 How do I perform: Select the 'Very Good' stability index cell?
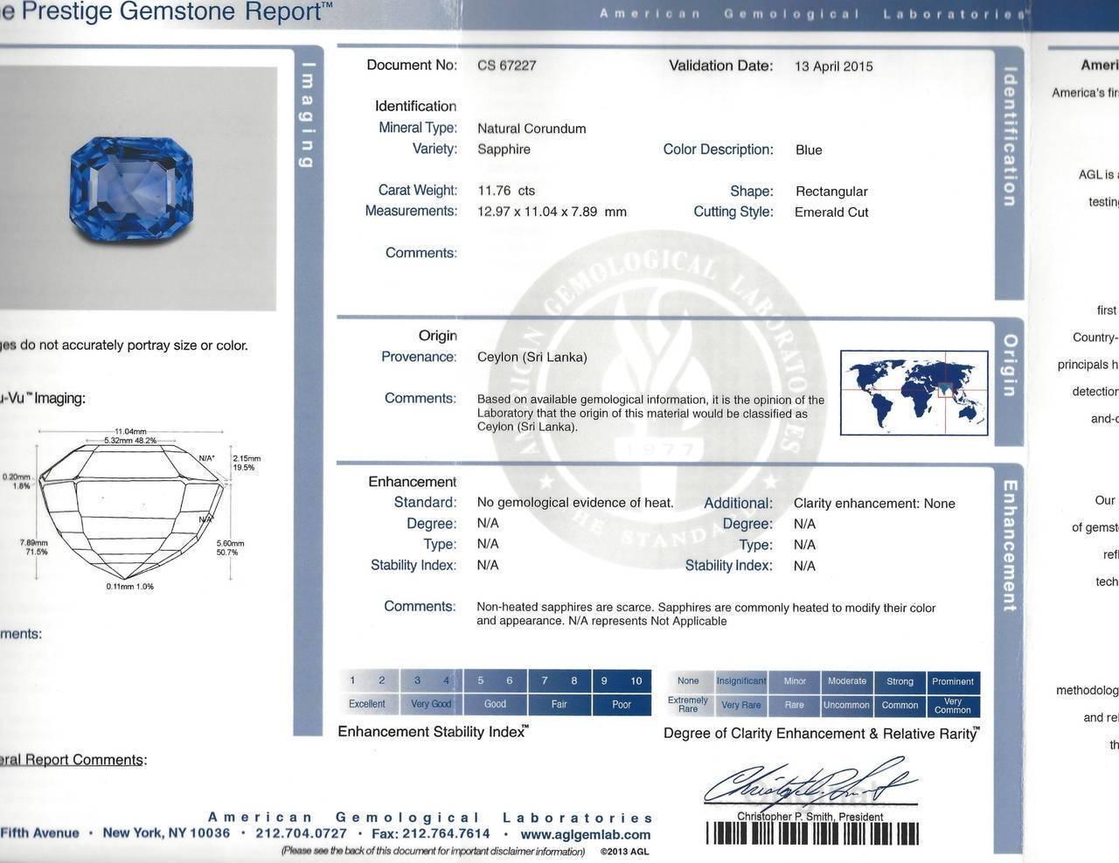431,704
